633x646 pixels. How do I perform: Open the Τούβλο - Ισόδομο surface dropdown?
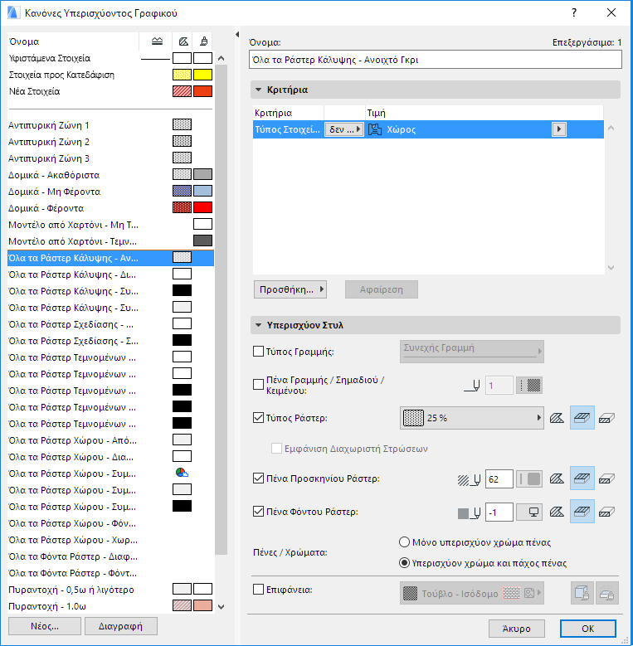[x=471, y=593]
